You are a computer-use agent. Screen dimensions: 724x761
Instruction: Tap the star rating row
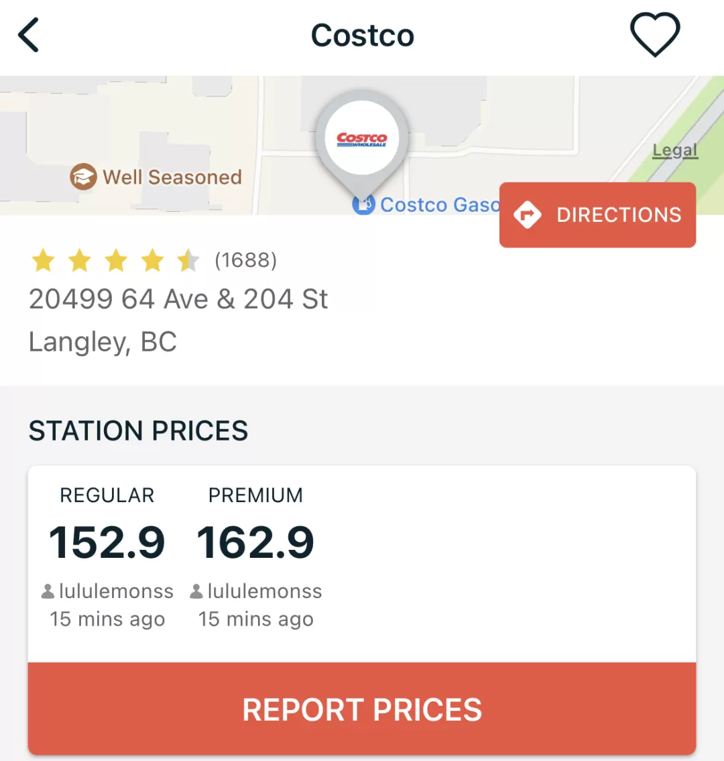[115, 260]
